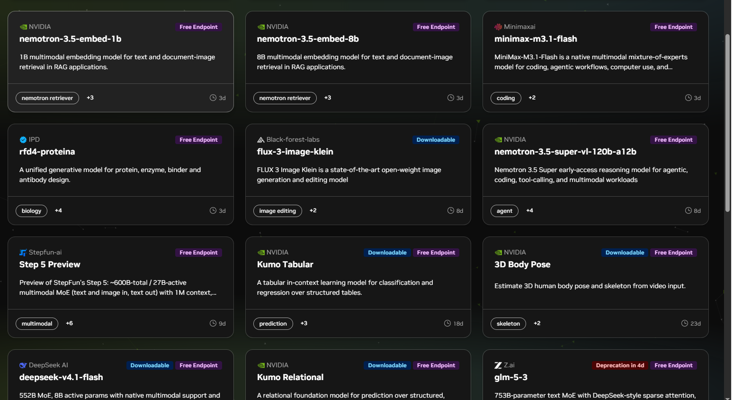733x400 pixels.
Task: Click the clock icon on 3D Body Pose card
Action: 685,323
